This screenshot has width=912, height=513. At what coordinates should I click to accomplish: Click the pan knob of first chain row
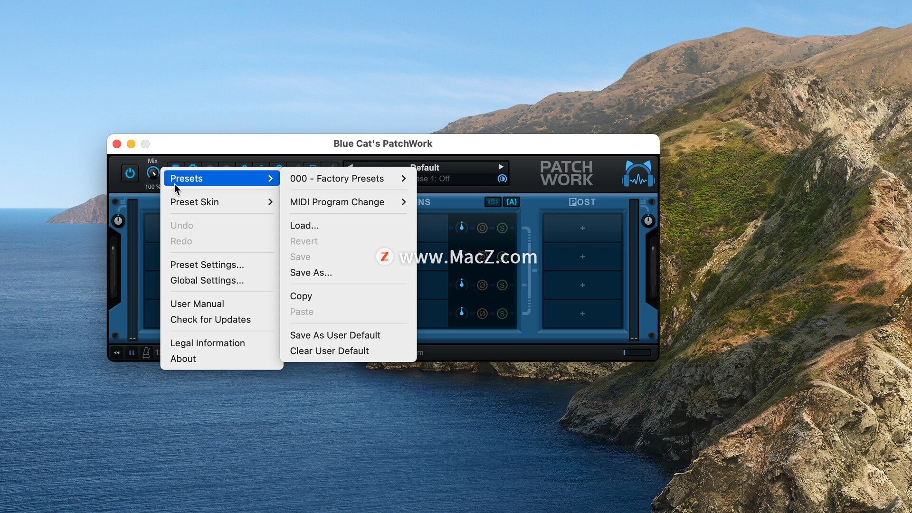click(461, 228)
